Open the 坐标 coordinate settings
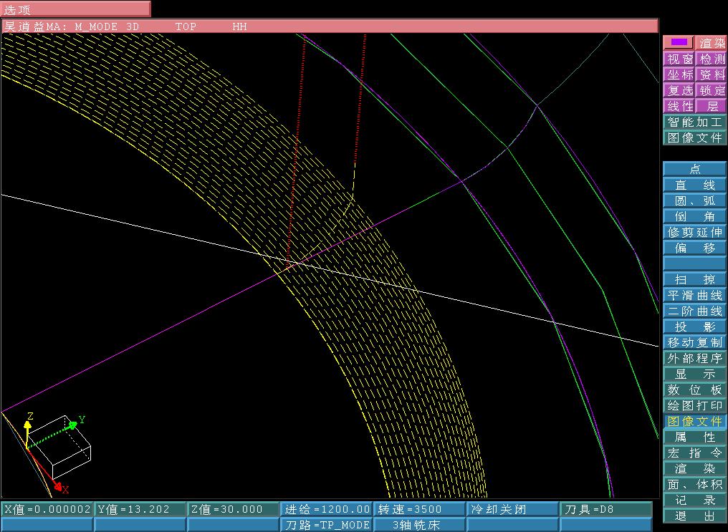This screenshot has width=728, height=532. point(679,74)
